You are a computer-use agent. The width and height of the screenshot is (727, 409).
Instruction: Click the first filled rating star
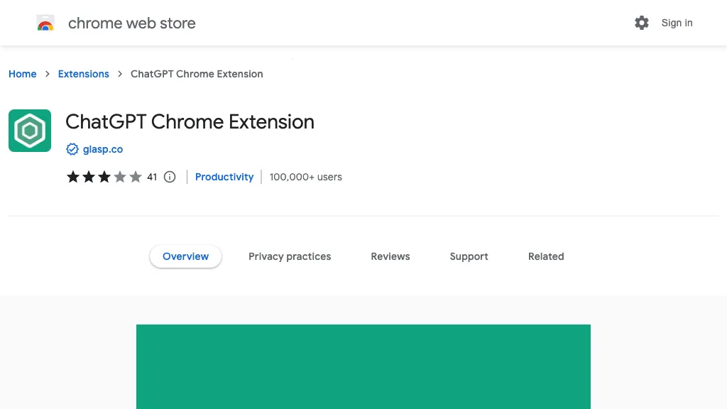(x=73, y=177)
